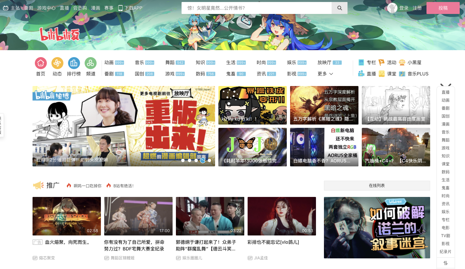This screenshot has width=465, height=269.
Task: Open the JOJO drawing video thumbnail
Action: click(253, 147)
